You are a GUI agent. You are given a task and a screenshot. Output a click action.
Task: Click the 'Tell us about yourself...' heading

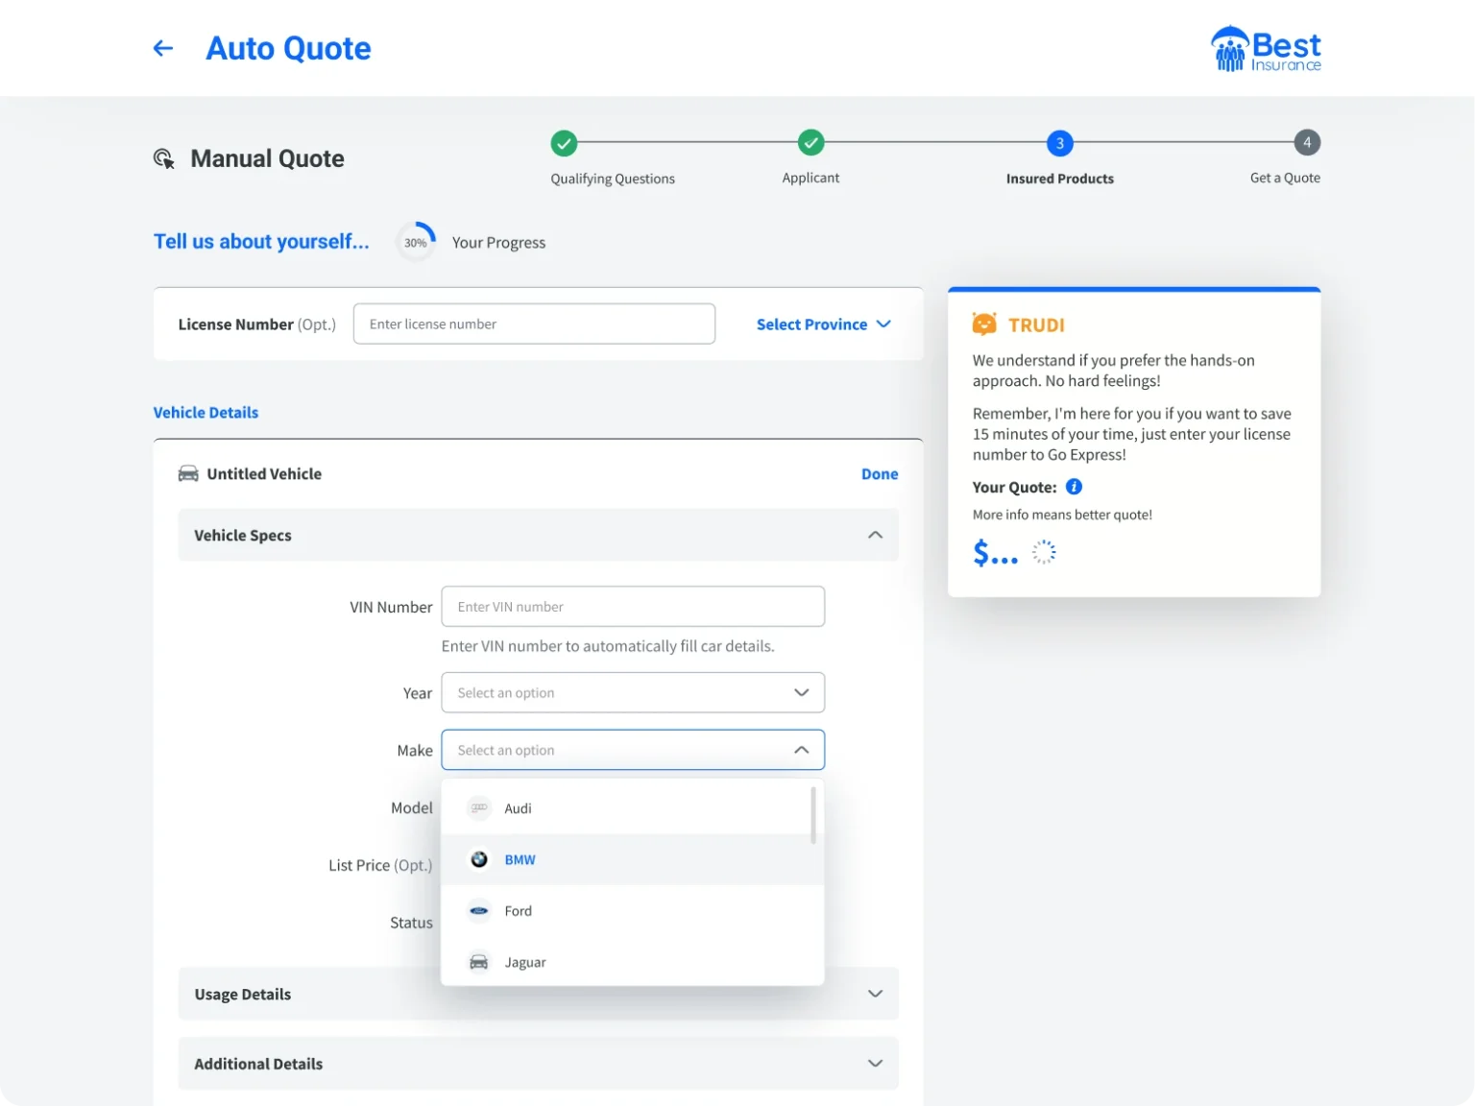[x=261, y=242]
